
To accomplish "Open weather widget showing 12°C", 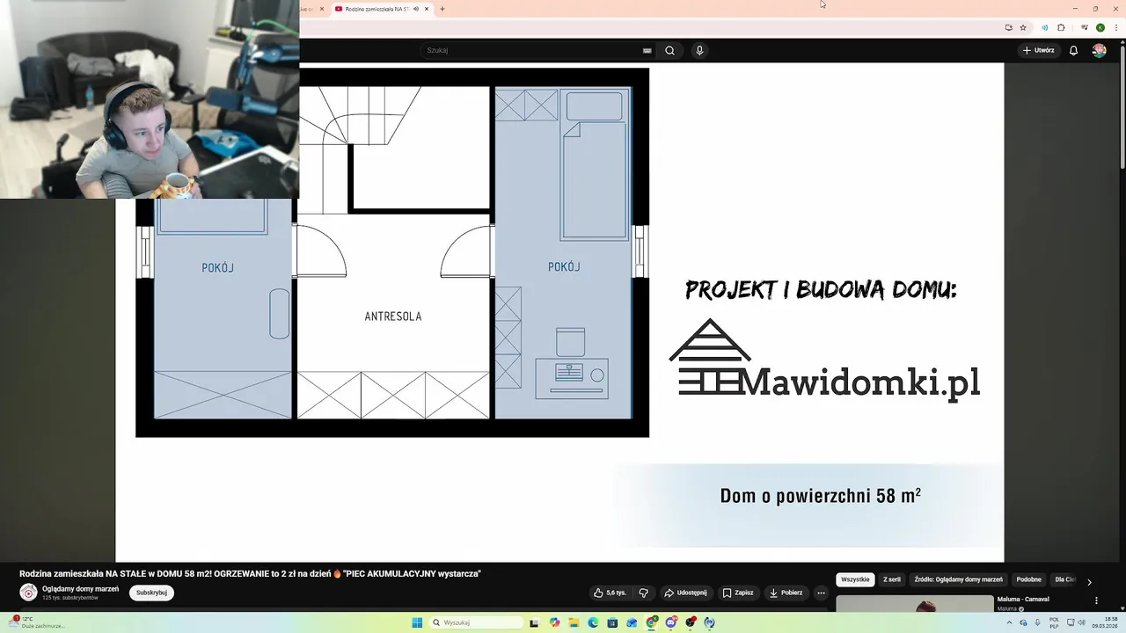I will [35, 622].
